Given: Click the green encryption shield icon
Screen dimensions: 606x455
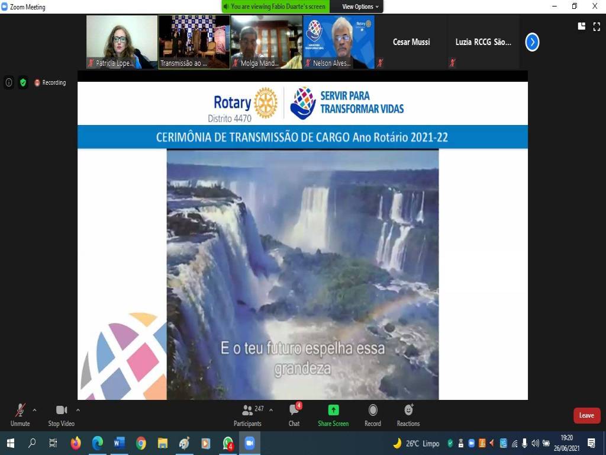Looking at the screenshot, I should click(x=23, y=82).
